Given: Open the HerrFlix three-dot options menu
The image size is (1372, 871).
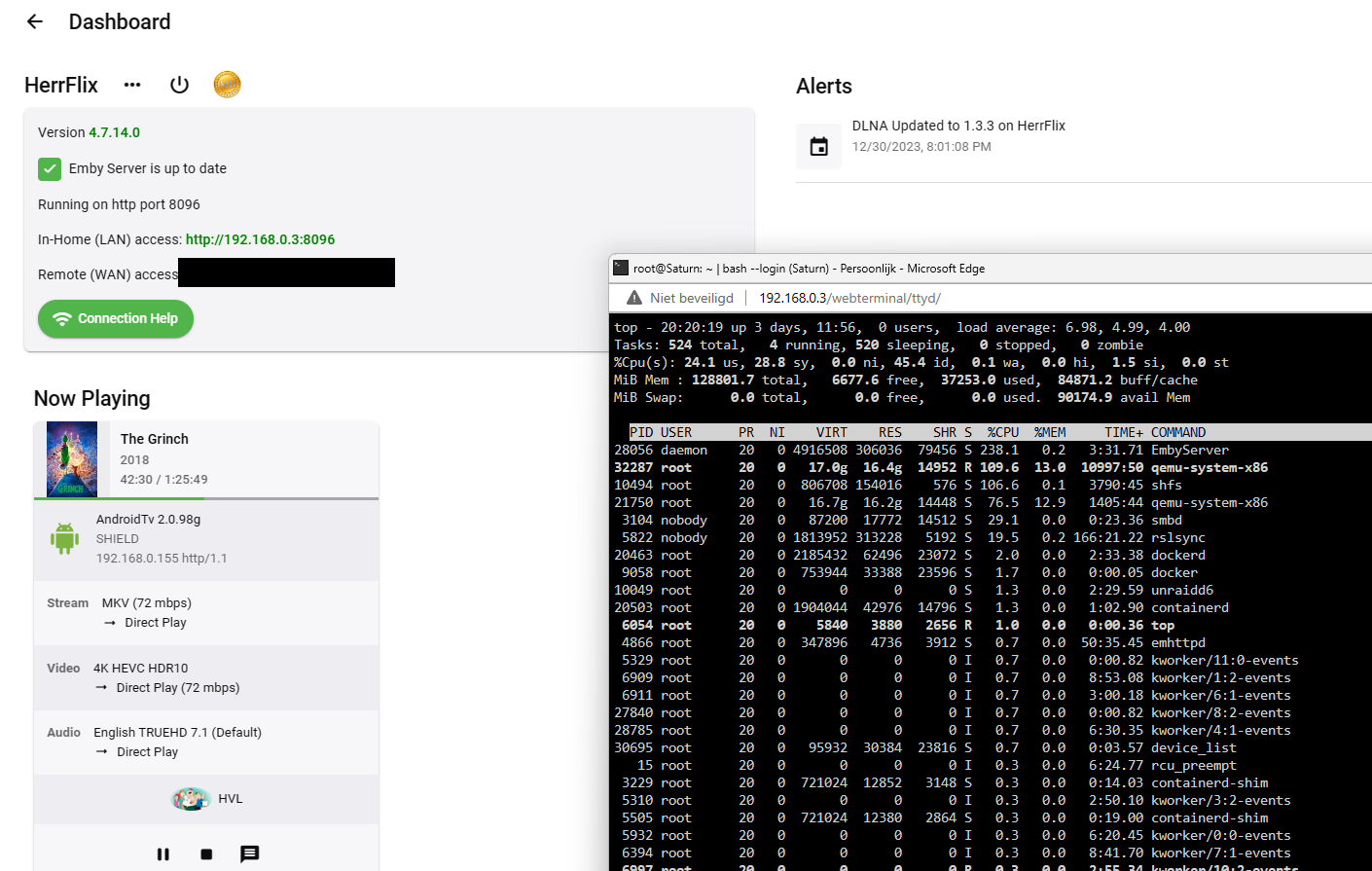Looking at the screenshot, I should pos(132,85).
